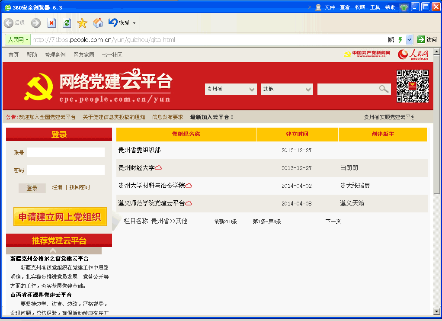Click the 登录 button in login form
This screenshot has height=321, width=442.
(x=32, y=188)
